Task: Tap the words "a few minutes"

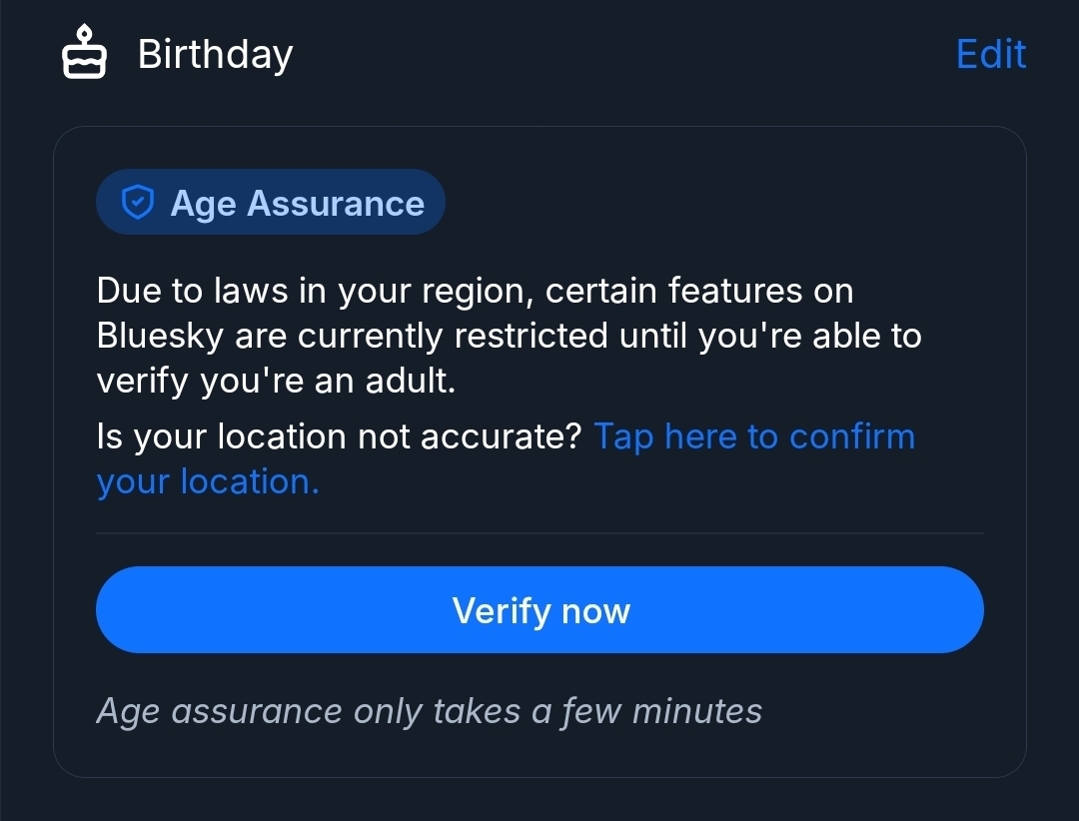Action: tap(646, 711)
